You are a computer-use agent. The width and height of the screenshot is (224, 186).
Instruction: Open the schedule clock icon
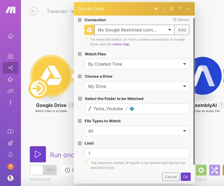(x=67, y=170)
